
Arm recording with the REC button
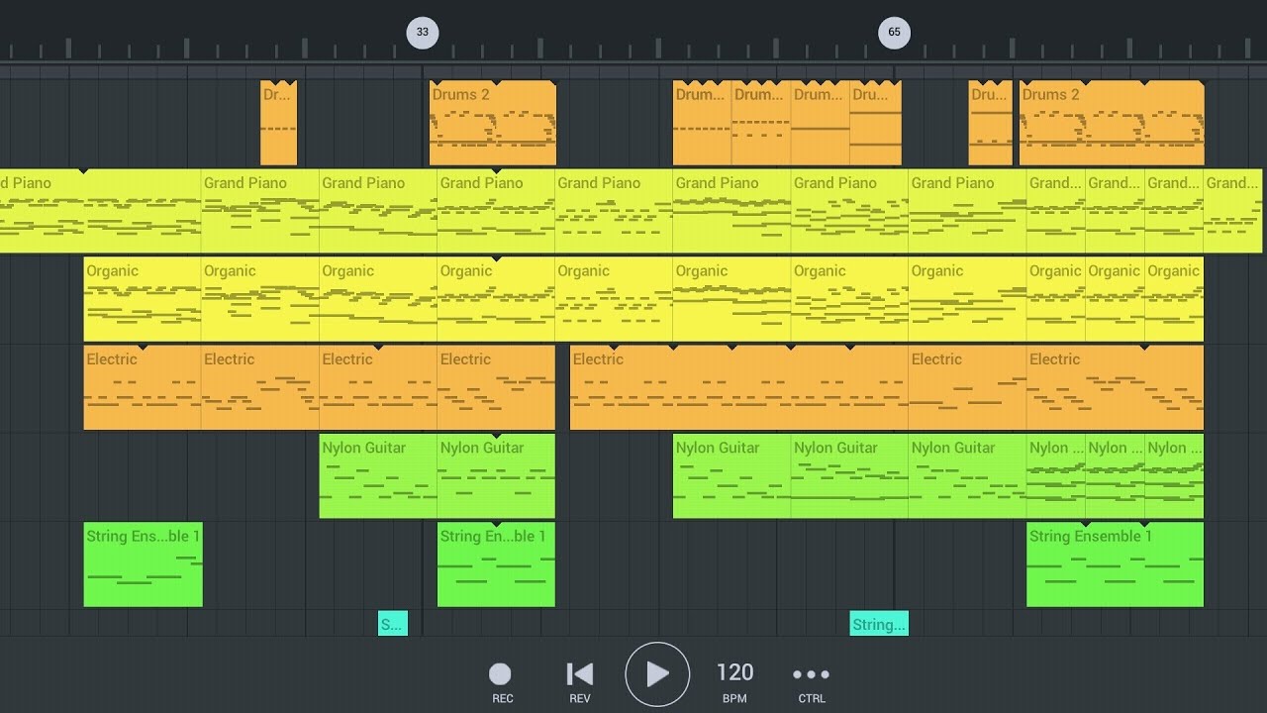502,682
